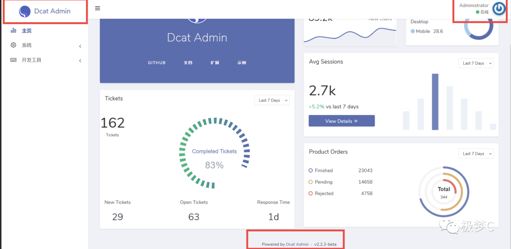Click the View Details button

(342, 121)
